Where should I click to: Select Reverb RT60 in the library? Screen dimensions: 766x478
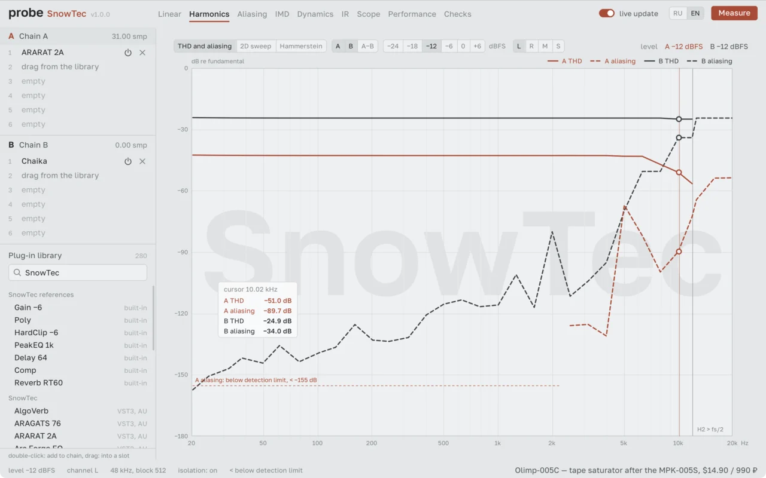(x=78, y=383)
